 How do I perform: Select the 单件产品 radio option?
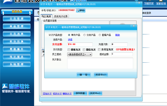[69, 35]
